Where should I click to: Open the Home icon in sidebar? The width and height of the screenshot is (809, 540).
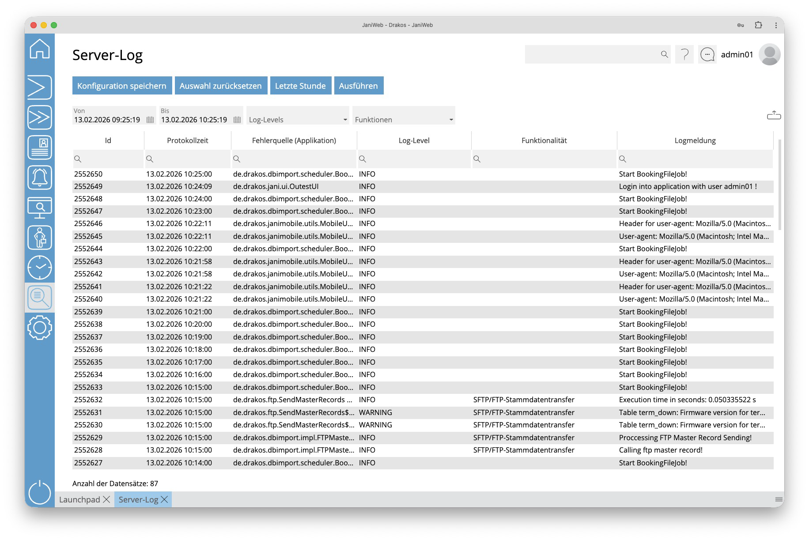pyautogui.click(x=40, y=49)
